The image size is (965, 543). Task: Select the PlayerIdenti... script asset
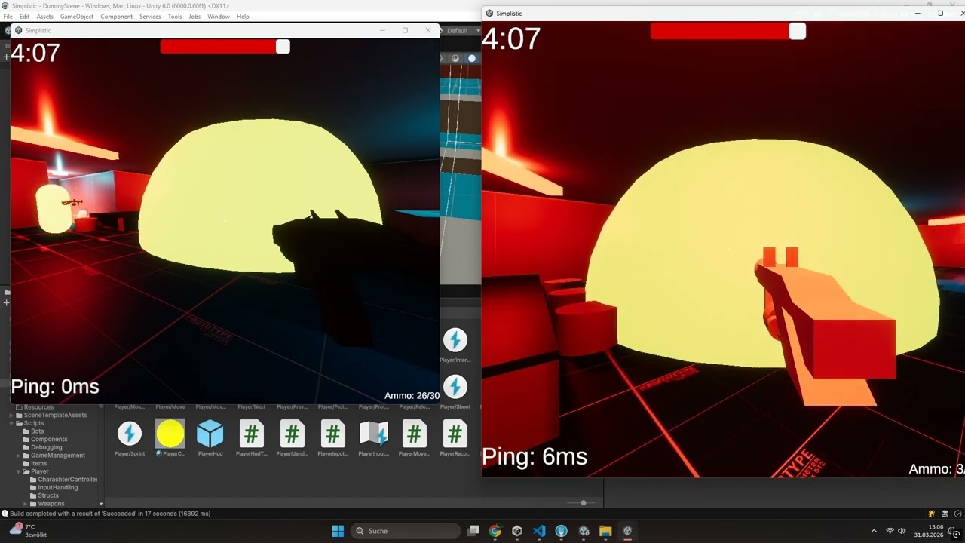(x=292, y=438)
